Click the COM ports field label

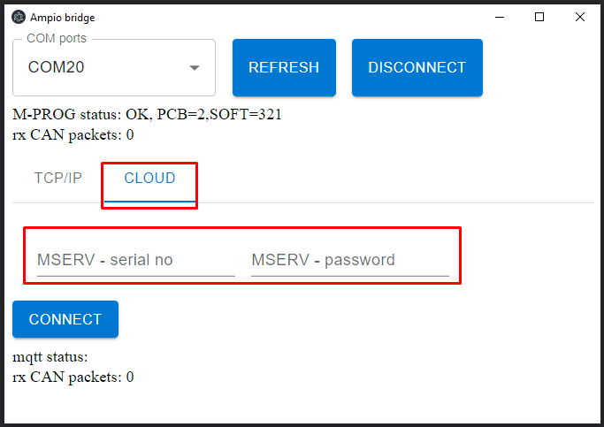57,39
